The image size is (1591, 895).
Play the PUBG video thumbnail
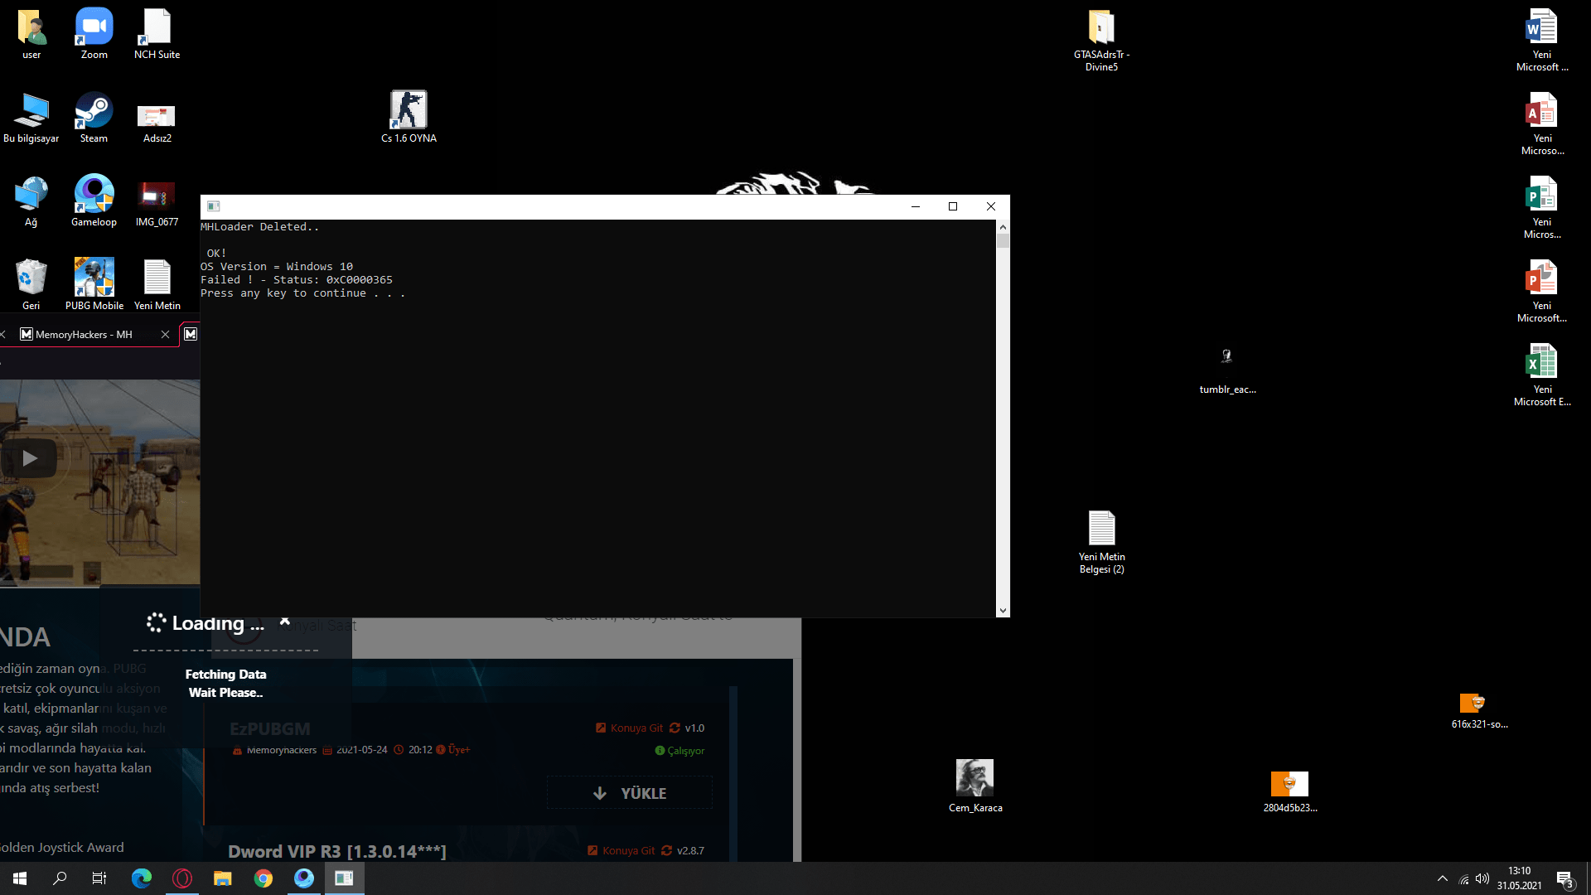[30, 458]
